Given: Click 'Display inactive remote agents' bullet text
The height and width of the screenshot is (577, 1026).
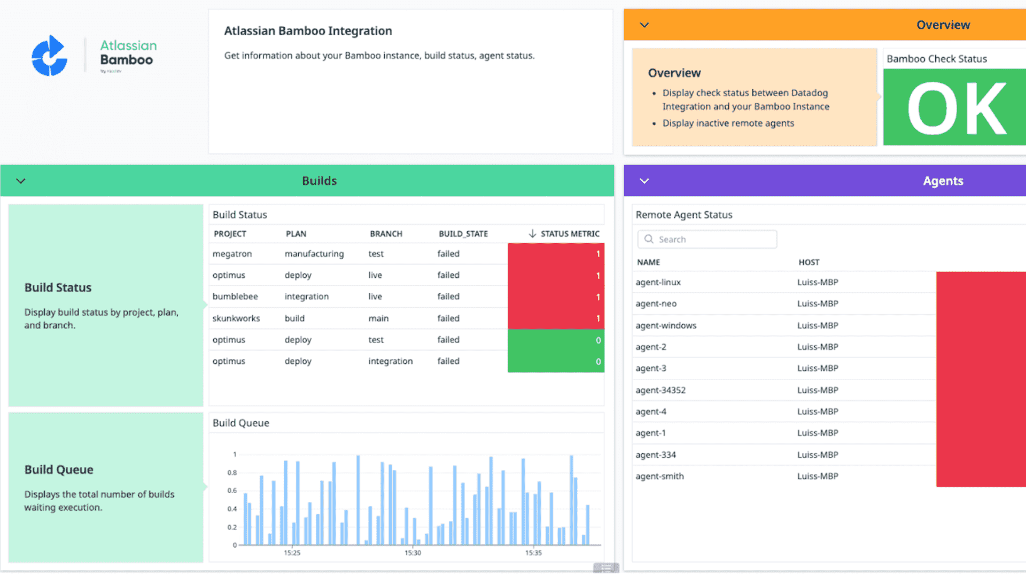Looking at the screenshot, I should click(728, 123).
